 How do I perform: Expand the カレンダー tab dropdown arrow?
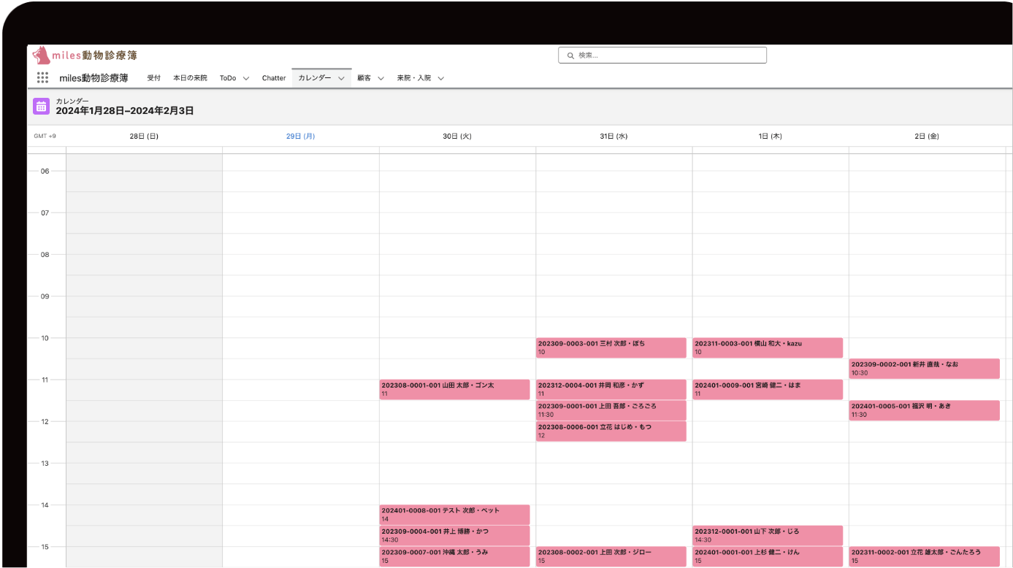pyautogui.click(x=341, y=78)
